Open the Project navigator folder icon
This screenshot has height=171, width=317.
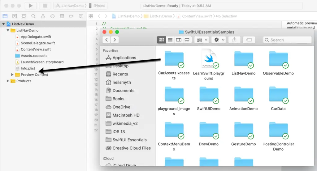[5, 16]
